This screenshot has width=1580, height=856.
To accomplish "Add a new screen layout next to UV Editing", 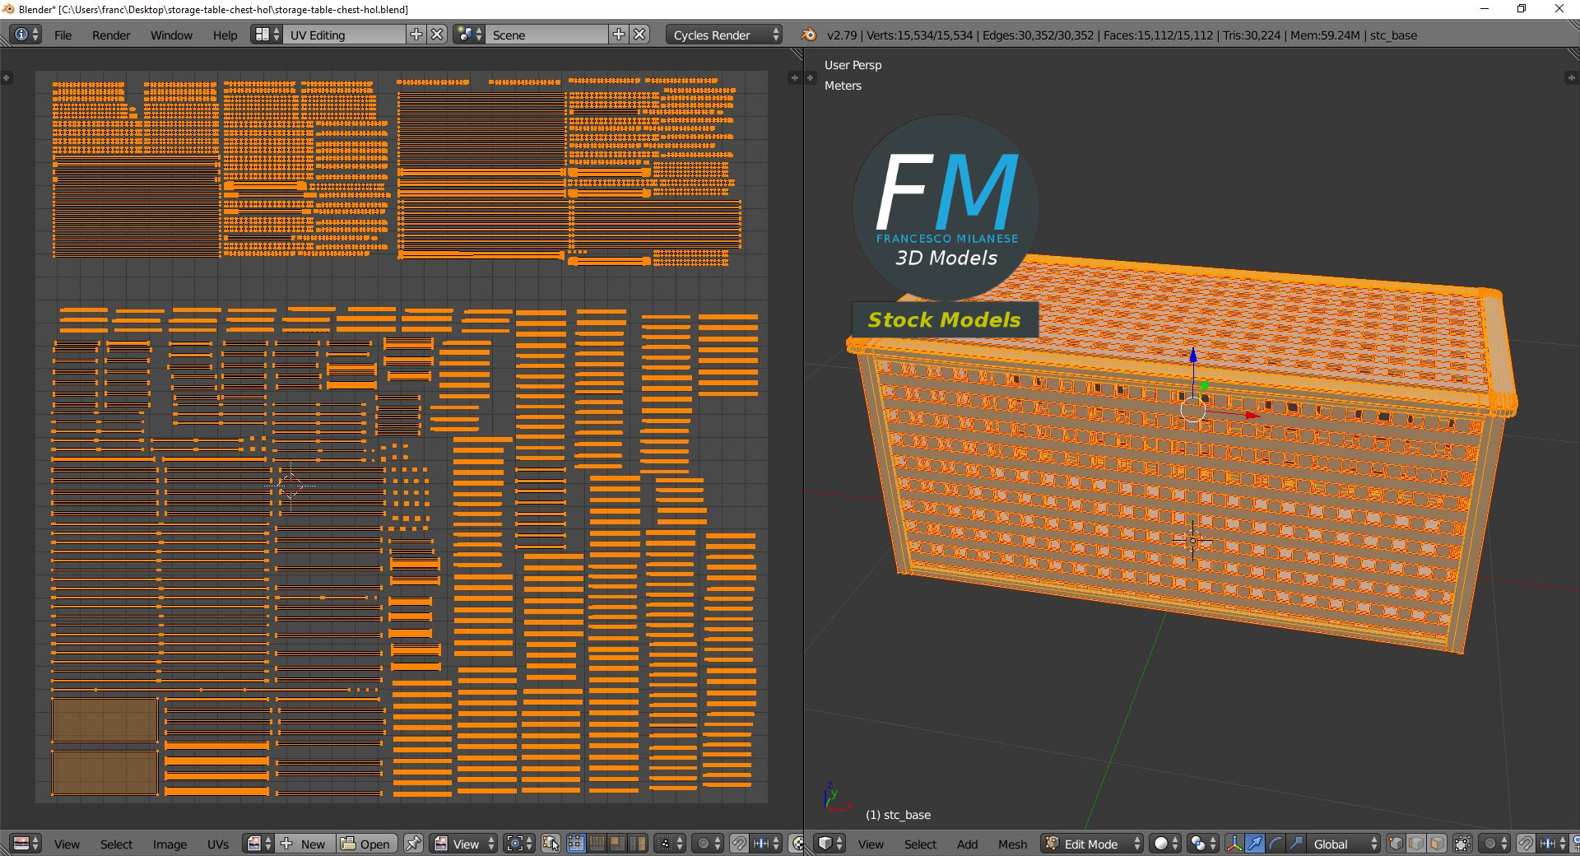I will (x=416, y=35).
